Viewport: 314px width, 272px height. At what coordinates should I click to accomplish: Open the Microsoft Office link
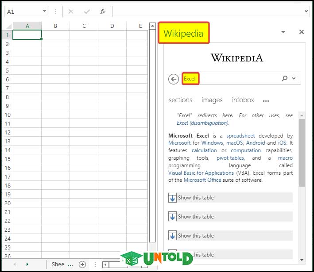pyautogui.click(x=202, y=180)
